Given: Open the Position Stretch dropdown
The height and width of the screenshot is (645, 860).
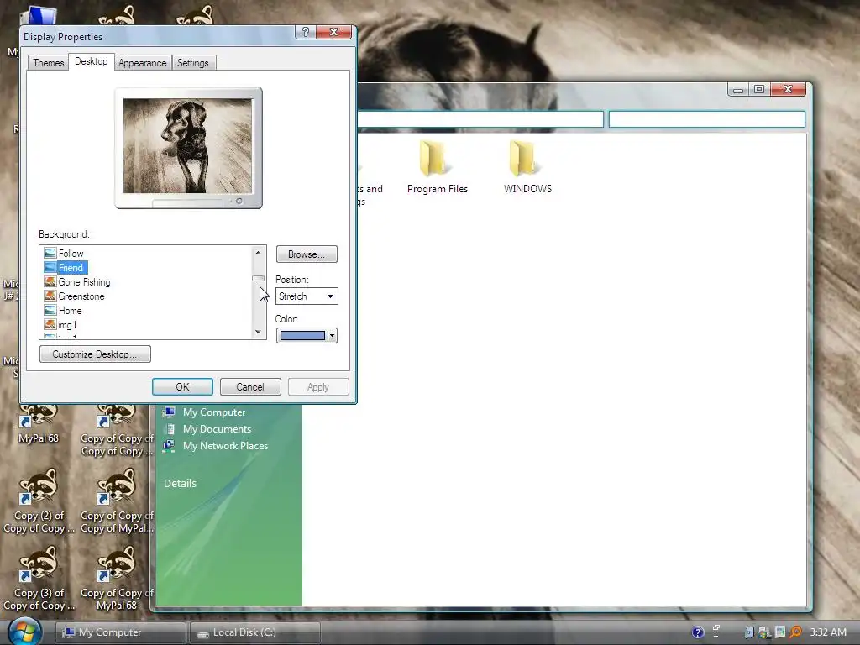Looking at the screenshot, I should 307,296.
